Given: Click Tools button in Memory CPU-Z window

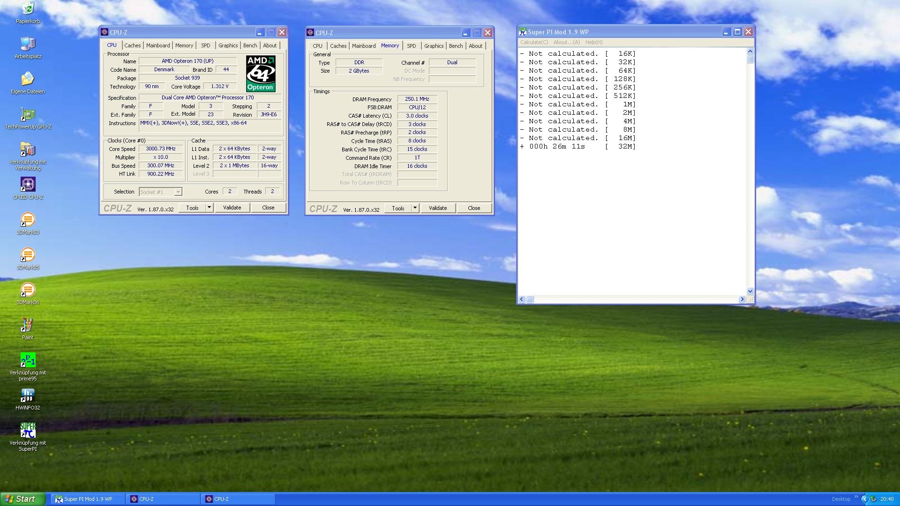Looking at the screenshot, I should 398,208.
